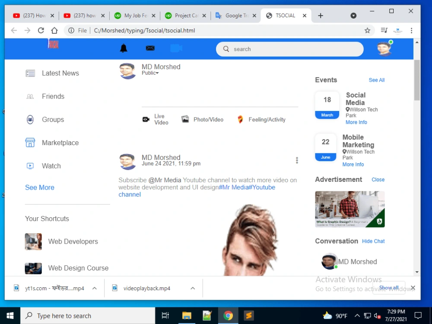Click the Feeling/Activity icon
The image size is (432, 324).
[240, 119]
